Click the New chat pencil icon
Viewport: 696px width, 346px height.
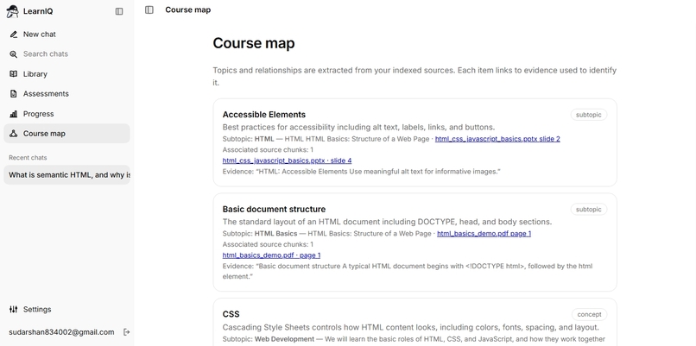coord(14,35)
